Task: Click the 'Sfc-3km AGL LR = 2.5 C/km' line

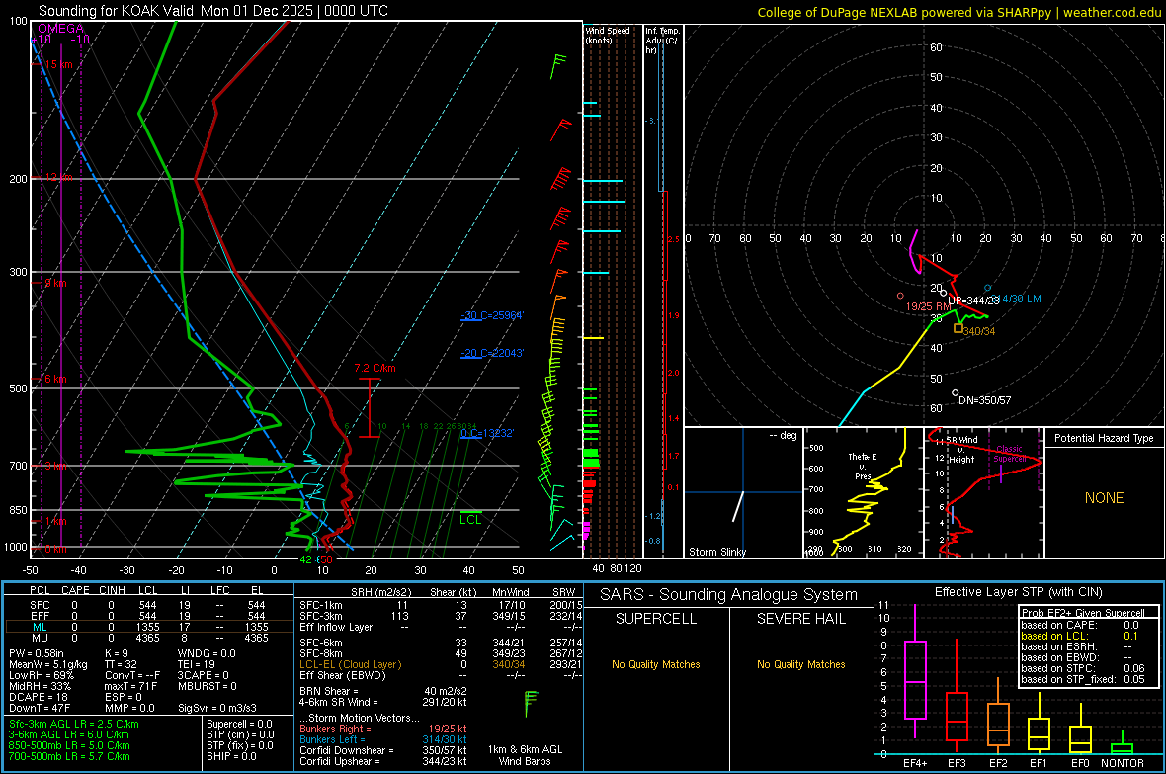Action: coord(74,725)
